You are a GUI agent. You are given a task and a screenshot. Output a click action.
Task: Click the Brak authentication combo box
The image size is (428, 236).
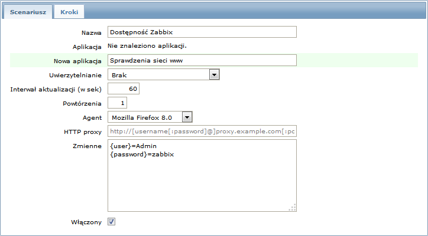click(164, 75)
